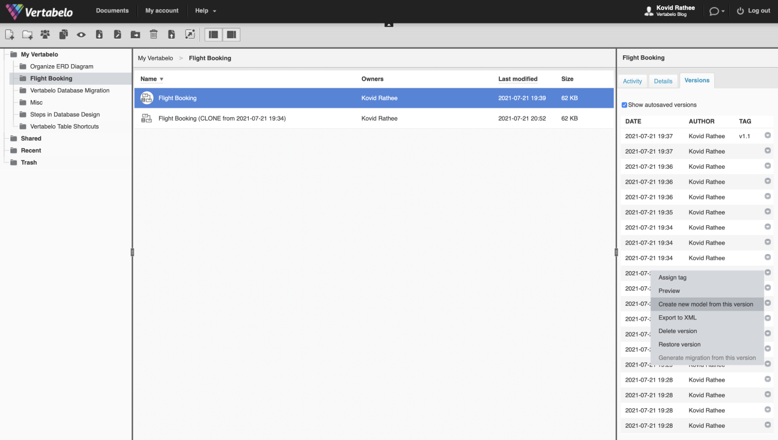Toggle the left panel layout button
This screenshot has width=778, height=440.
click(x=213, y=35)
